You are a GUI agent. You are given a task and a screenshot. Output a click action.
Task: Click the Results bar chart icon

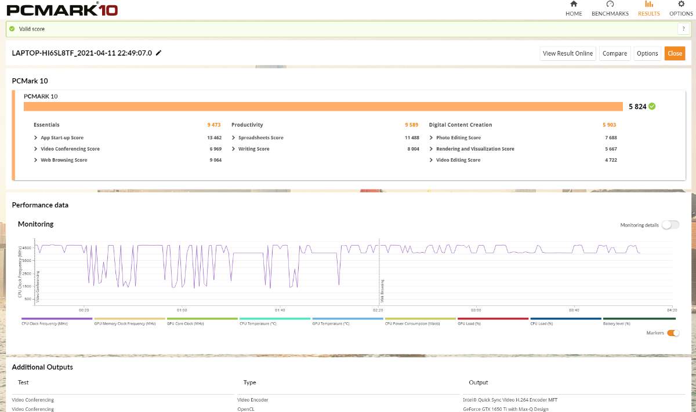[648, 5]
